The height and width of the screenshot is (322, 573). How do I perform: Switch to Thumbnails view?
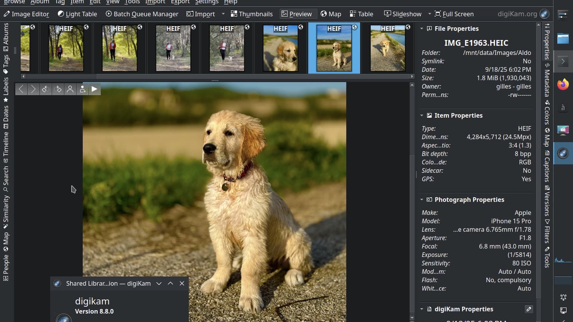point(252,14)
